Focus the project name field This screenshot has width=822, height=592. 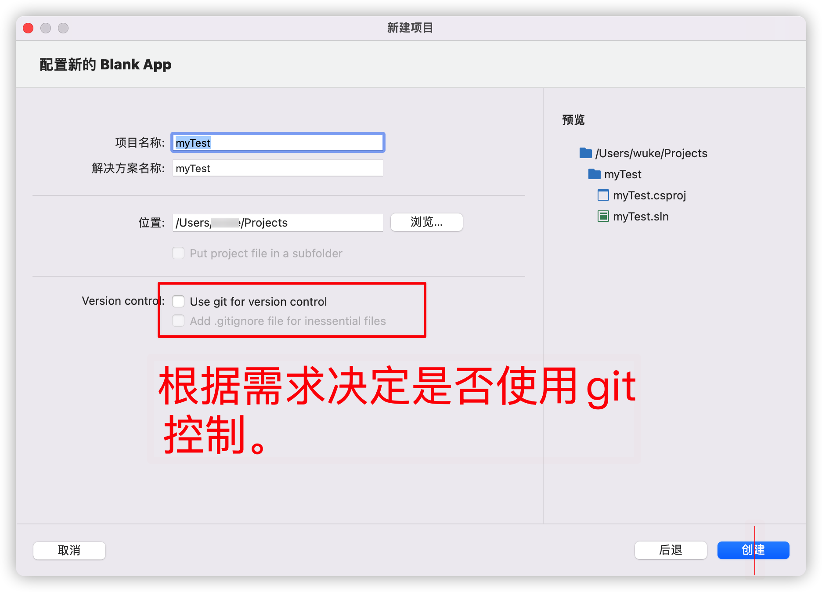[278, 143]
